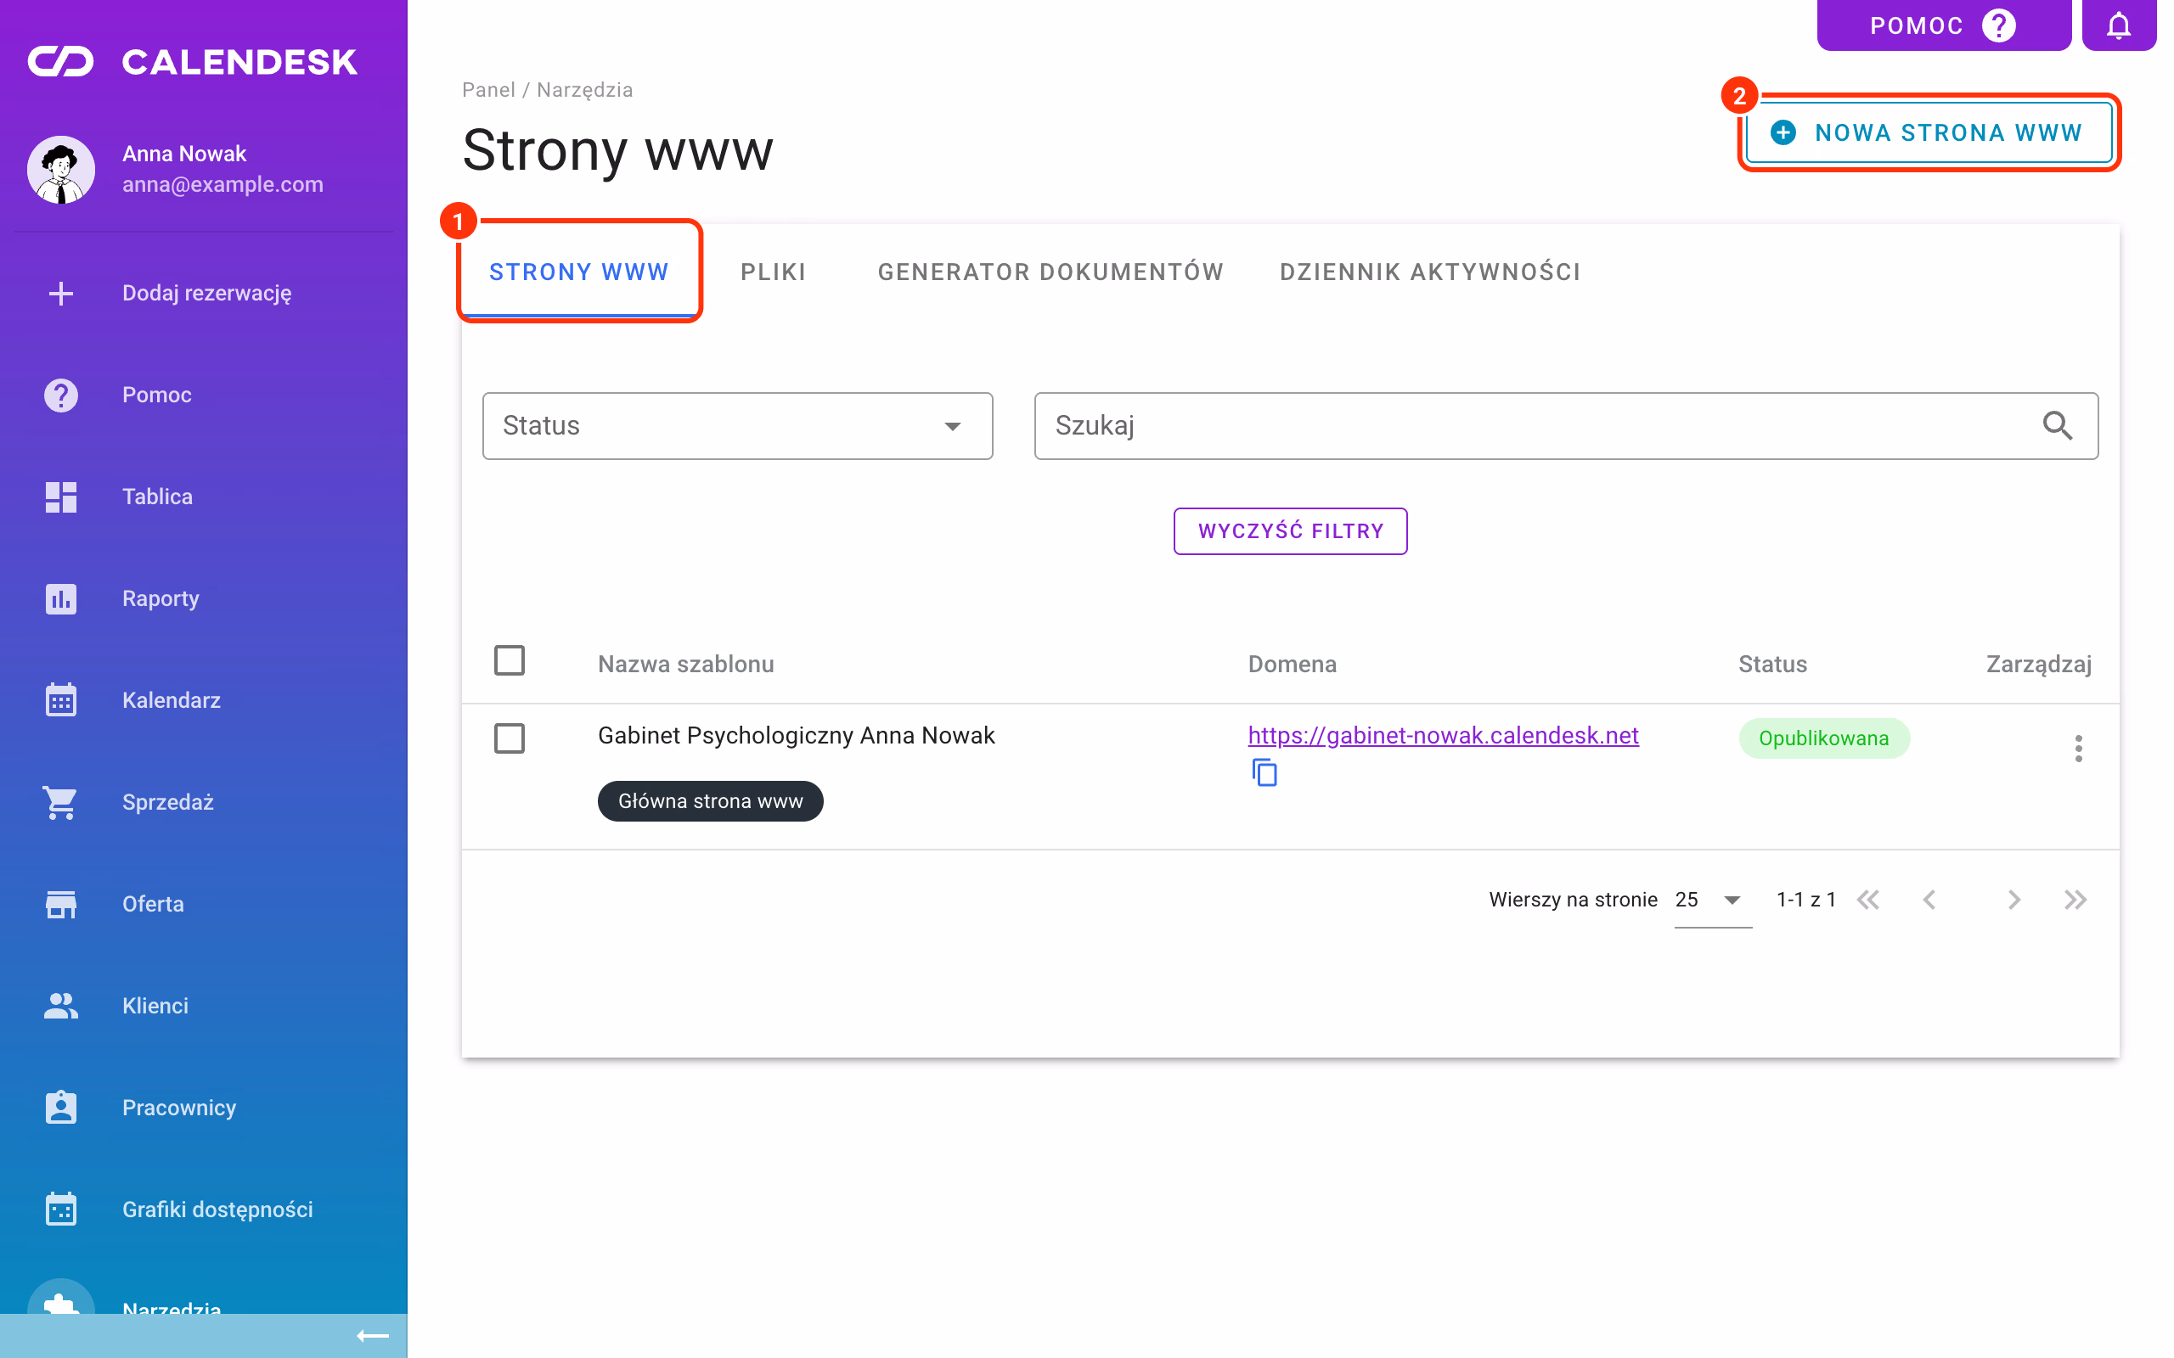This screenshot has width=2174, height=1358.
Task: Click the Calendesk logo icon
Action: [60, 61]
